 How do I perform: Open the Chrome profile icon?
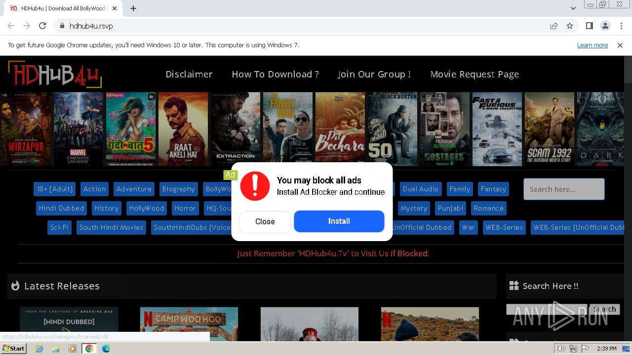point(605,26)
